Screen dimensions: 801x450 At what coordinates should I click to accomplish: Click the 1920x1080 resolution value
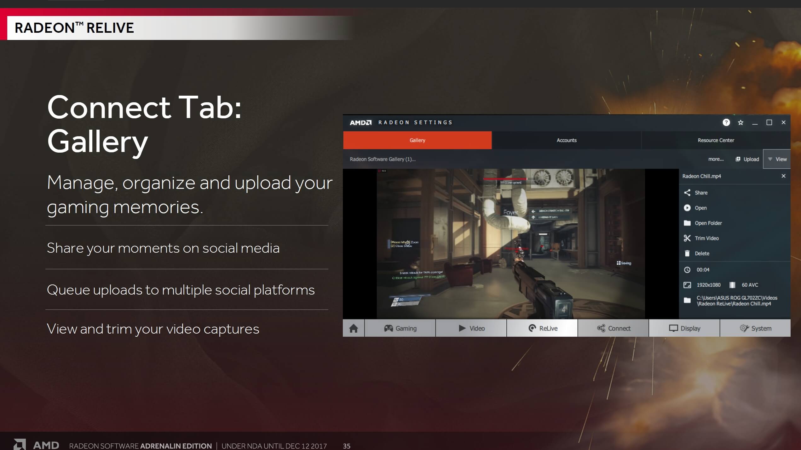pos(708,285)
